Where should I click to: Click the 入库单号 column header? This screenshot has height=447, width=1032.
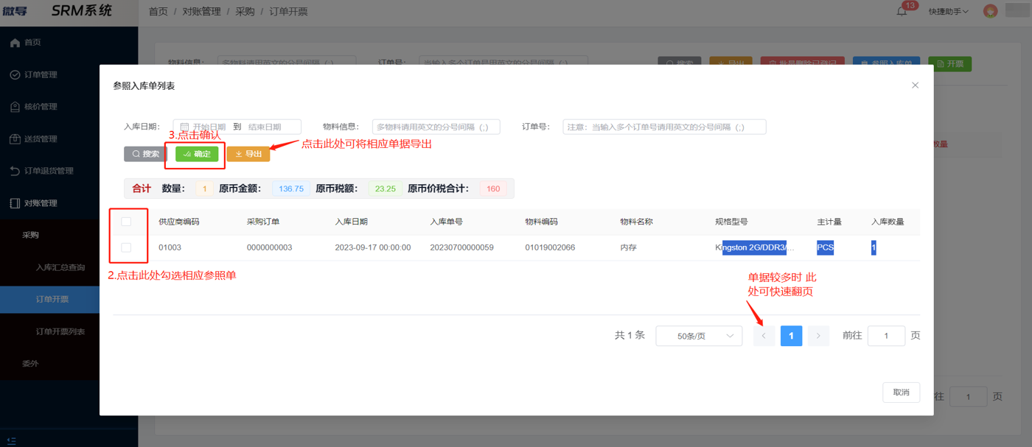(447, 222)
